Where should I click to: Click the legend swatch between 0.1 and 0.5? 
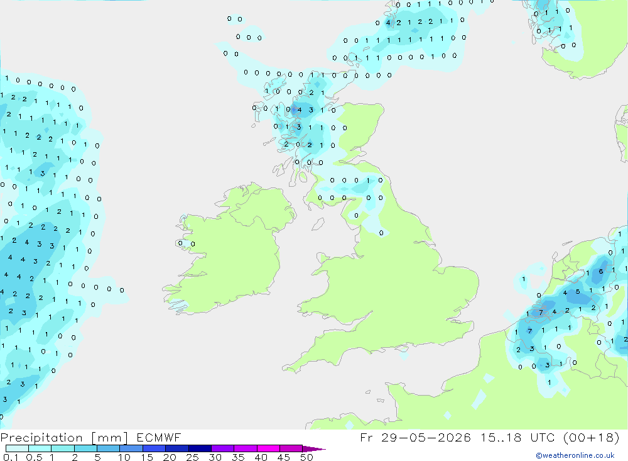coord(17,448)
